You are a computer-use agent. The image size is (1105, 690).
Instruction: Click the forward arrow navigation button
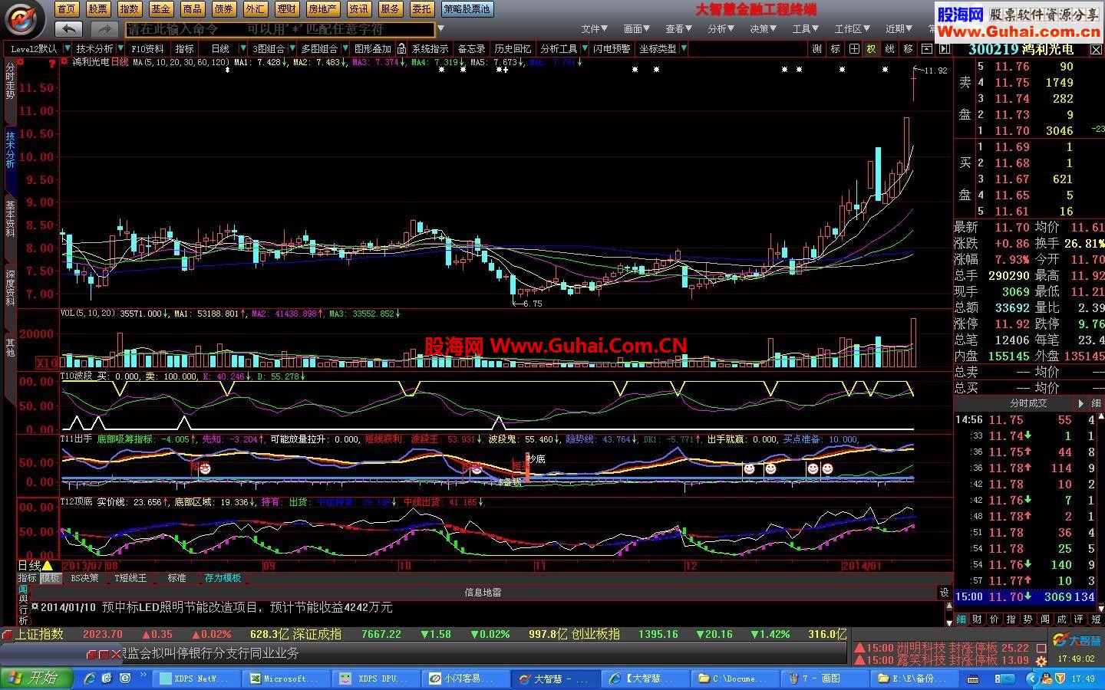[103, 29]
